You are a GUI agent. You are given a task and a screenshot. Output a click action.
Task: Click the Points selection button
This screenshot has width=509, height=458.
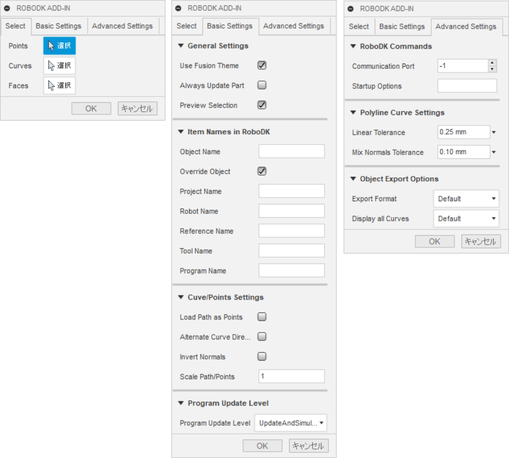pyautogui.click(x=59, y=46)
